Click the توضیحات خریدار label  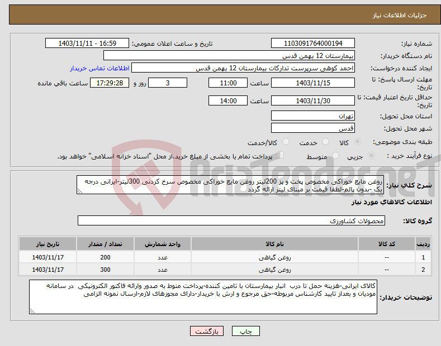pyautogui.click(x=406, y=297)
